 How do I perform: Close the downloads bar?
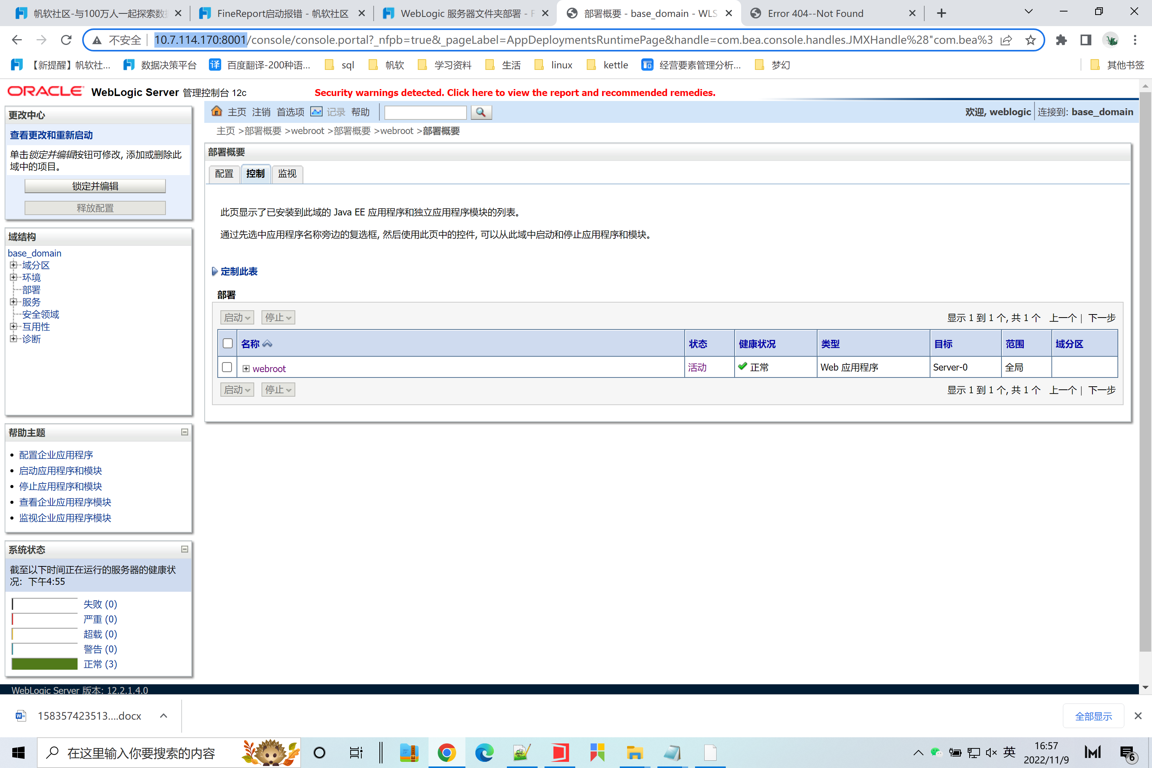1138,716
